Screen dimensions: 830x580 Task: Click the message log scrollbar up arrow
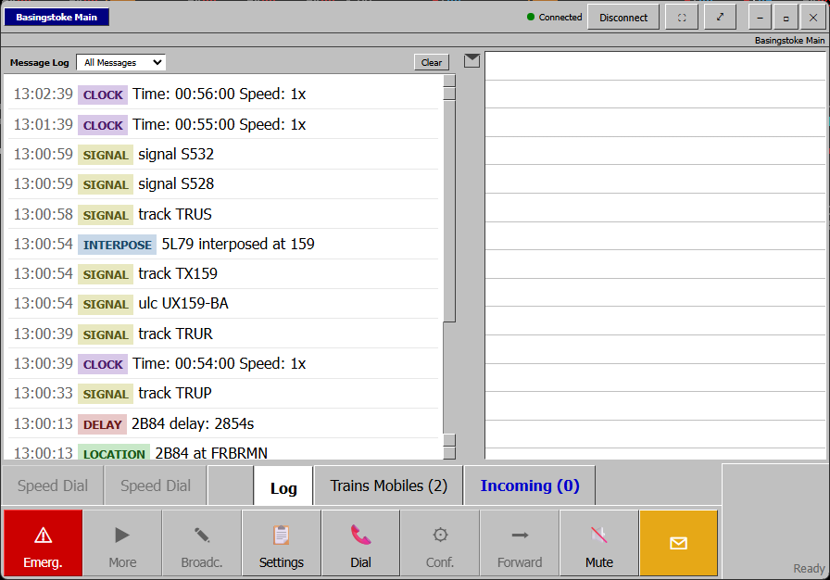tap(449, 81)
